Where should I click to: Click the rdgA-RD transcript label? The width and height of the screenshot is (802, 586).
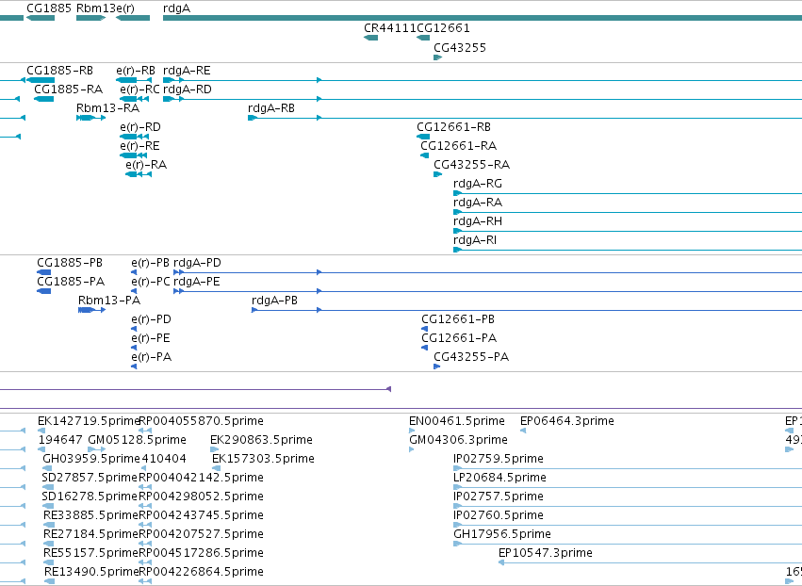188,90
